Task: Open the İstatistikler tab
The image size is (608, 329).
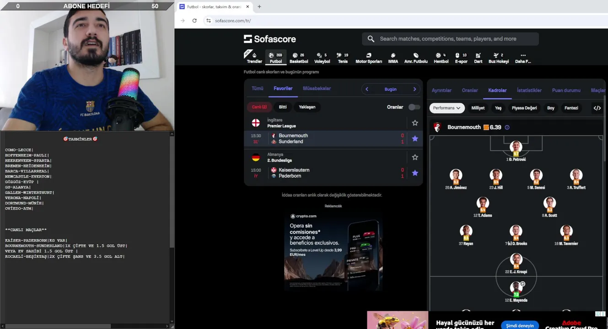Action: (529, 90)
